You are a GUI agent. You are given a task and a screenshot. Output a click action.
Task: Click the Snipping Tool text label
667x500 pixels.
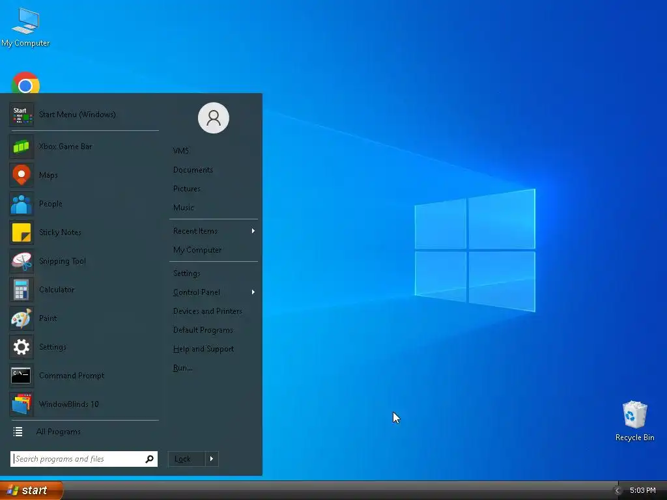(x=63, y=261)
